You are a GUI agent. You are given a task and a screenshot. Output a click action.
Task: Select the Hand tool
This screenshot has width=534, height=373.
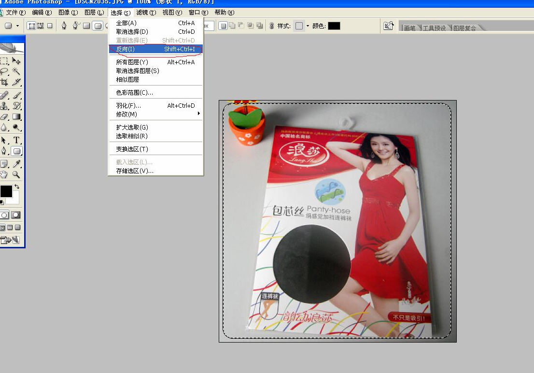tap(4, 175)
